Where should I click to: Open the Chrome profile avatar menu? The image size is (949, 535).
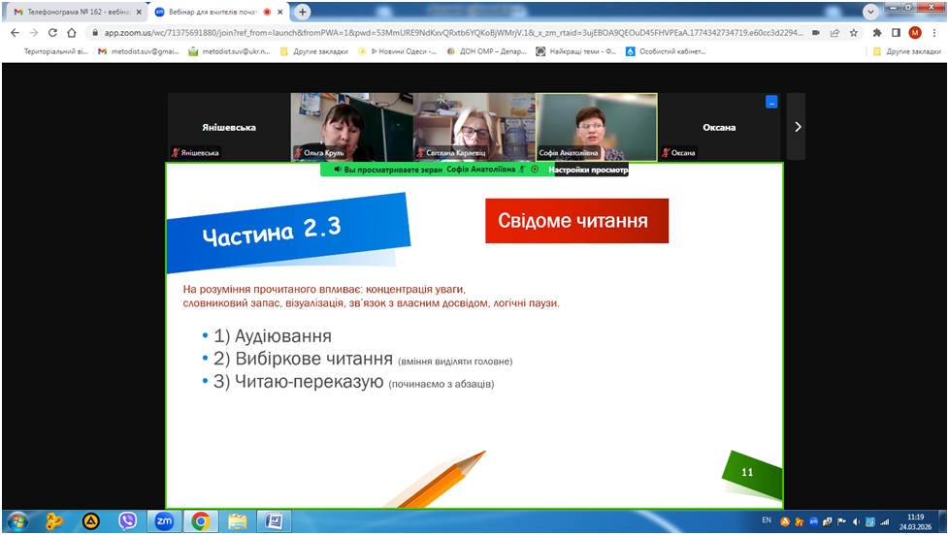(x=914, y=32)
